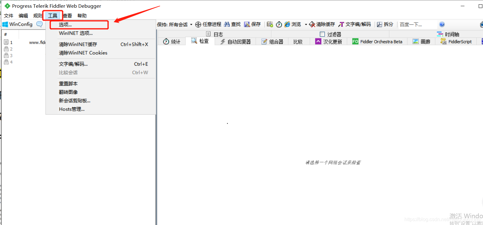
Task: Click the green Fiddler title bar icon
Action: [x=7, y=6]
